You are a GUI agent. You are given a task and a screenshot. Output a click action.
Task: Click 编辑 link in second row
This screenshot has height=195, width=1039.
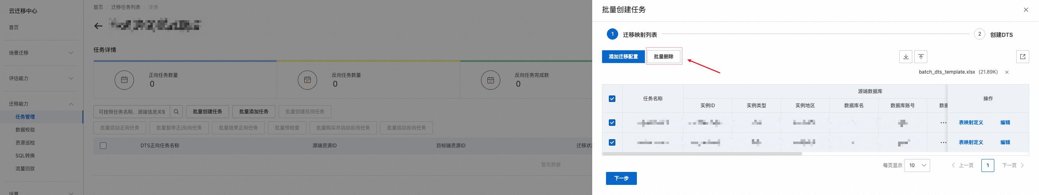tap(1005, 142)
